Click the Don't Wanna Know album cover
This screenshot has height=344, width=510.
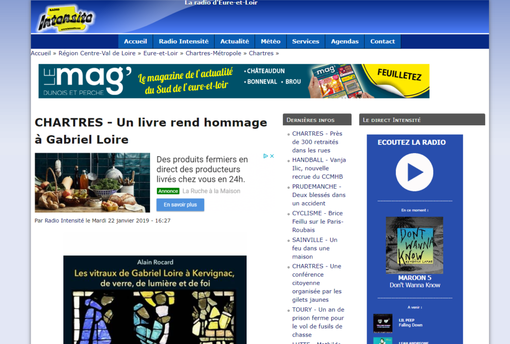click(414, 246)
